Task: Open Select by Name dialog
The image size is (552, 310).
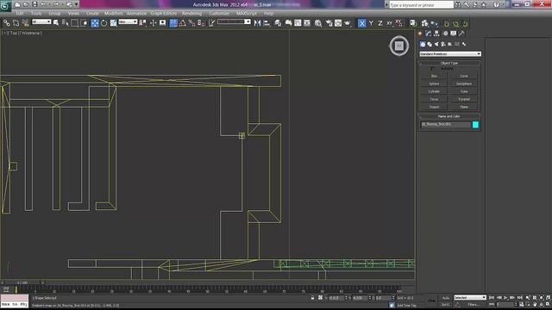Action: click(66, 23)
